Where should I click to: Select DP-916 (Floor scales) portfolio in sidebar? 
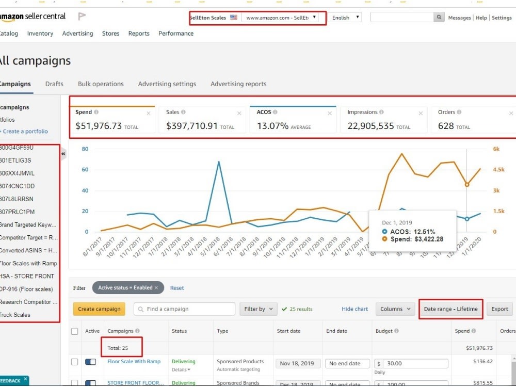[26, 289]
